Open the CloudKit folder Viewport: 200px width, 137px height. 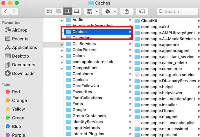pos(167,21)
